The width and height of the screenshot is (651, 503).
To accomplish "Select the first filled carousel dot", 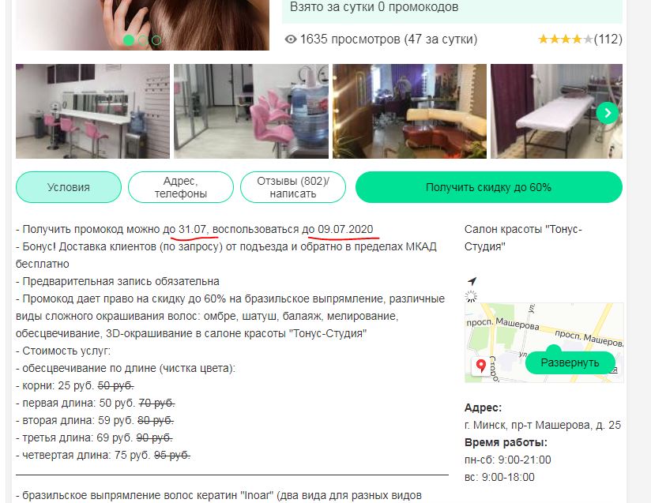I will pos(129,39).
